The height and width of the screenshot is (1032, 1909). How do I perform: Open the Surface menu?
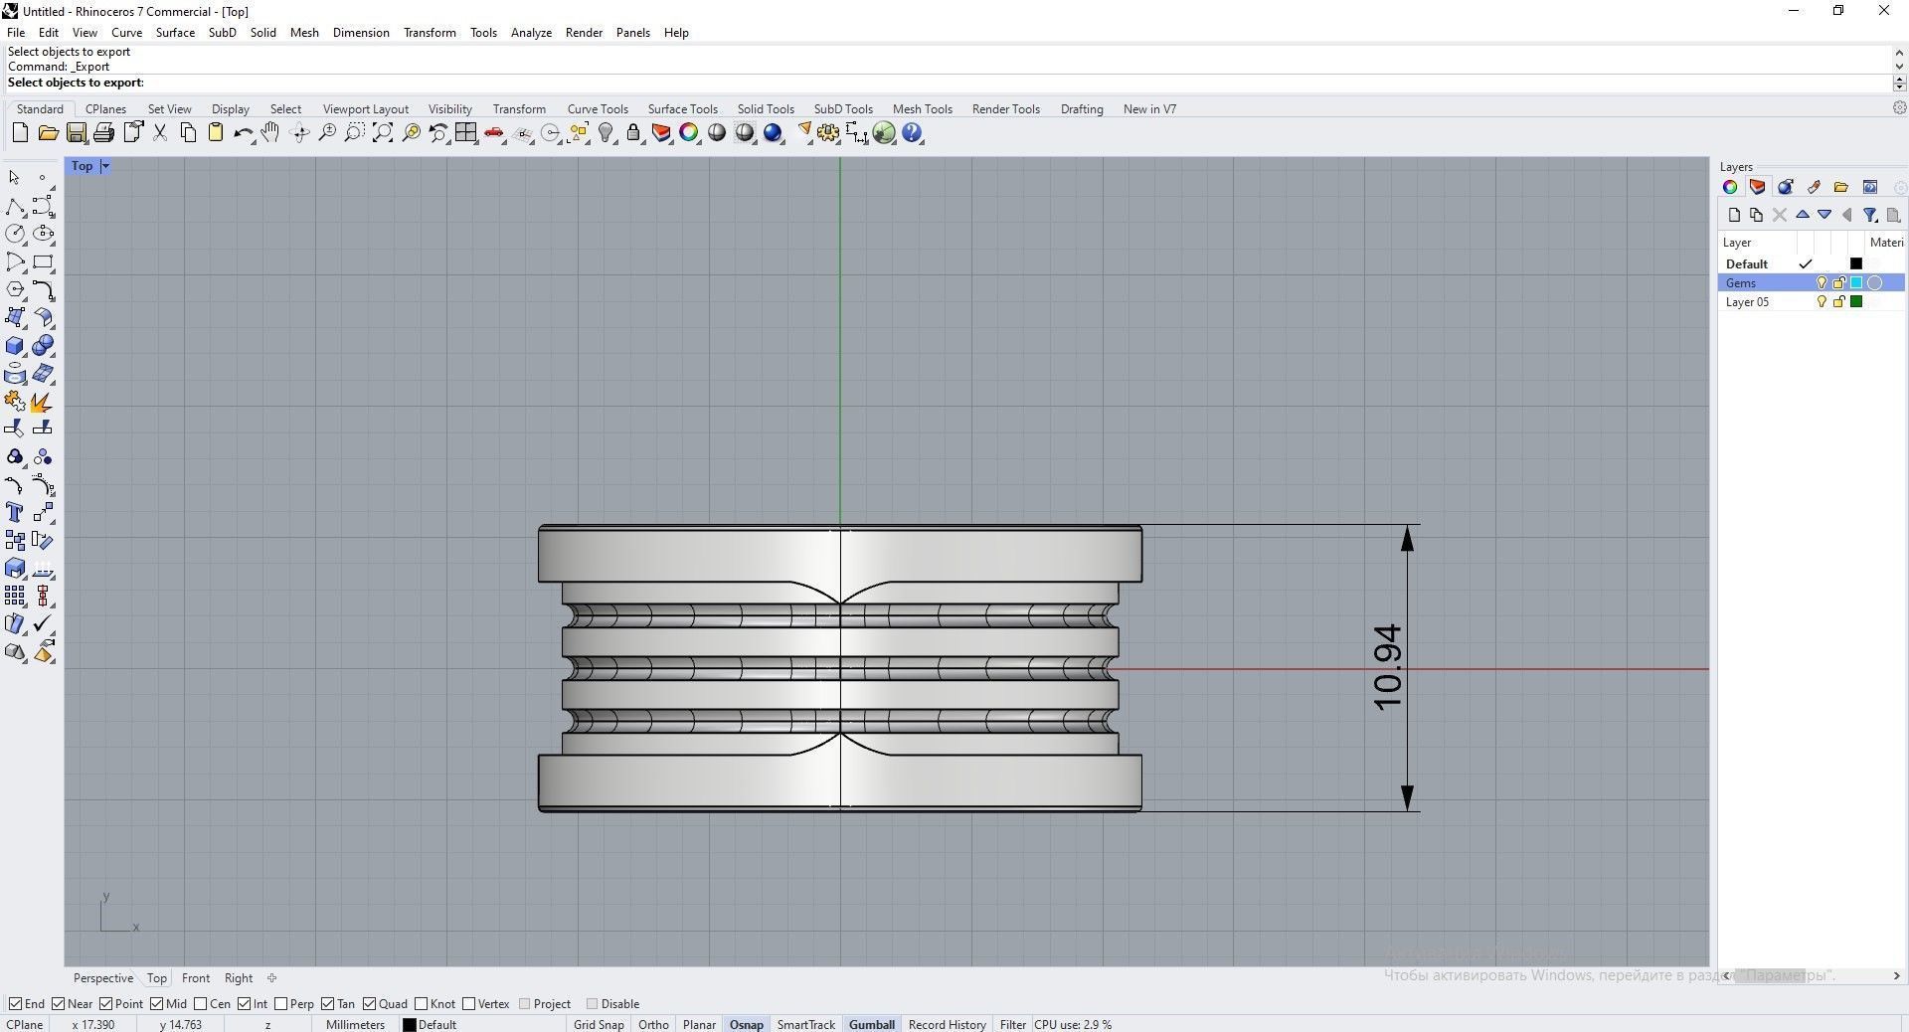click(x=175, y=33)
